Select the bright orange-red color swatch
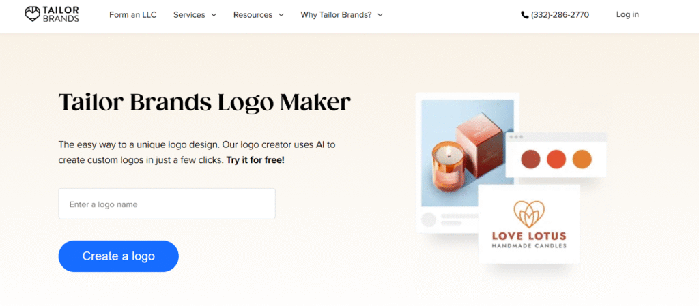The height and width of the screenshot is (306, 699). pos(556,159)
